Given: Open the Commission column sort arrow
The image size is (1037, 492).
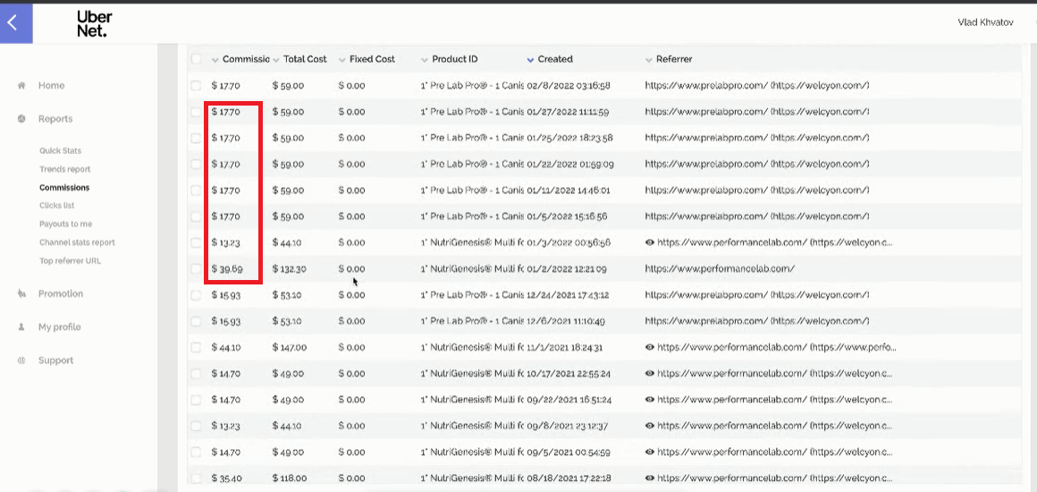Looking at the screenshot, I should click(215, 60).
